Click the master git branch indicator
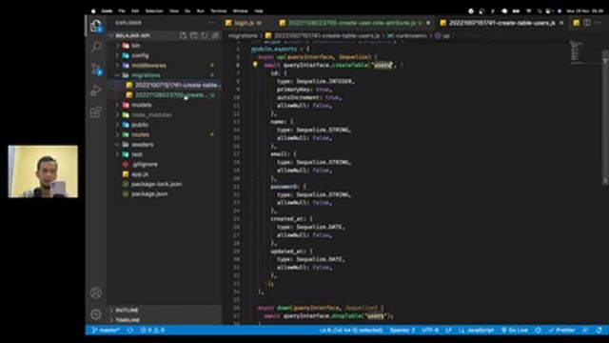 point(106,331)
